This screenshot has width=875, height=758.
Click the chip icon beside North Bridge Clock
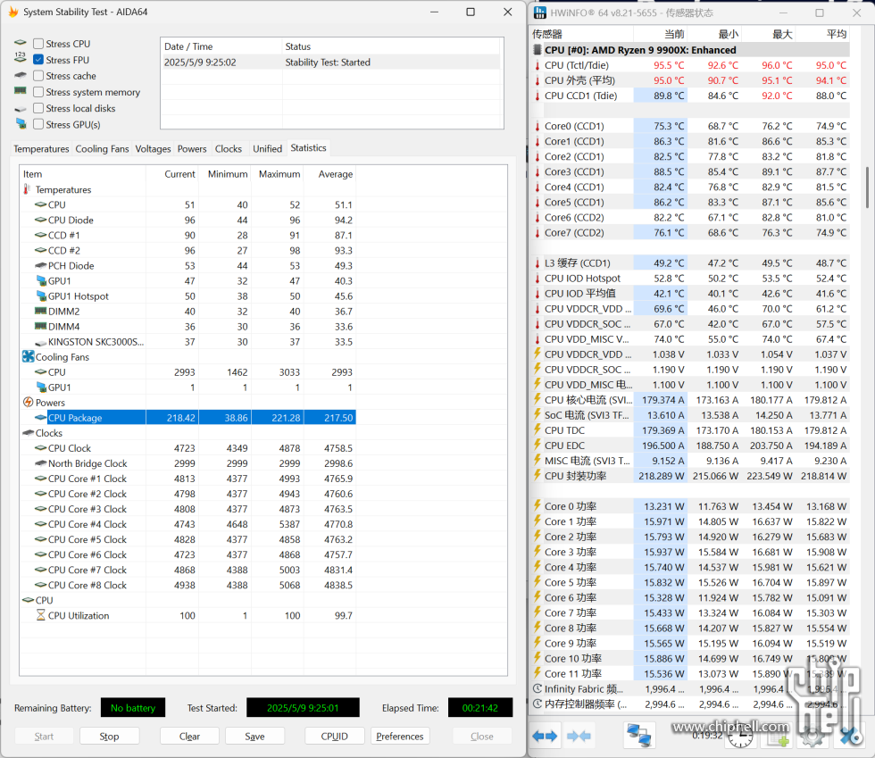41,462
